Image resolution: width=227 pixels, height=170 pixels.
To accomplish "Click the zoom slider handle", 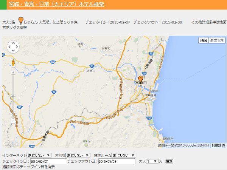I will [x=13, y=96].
